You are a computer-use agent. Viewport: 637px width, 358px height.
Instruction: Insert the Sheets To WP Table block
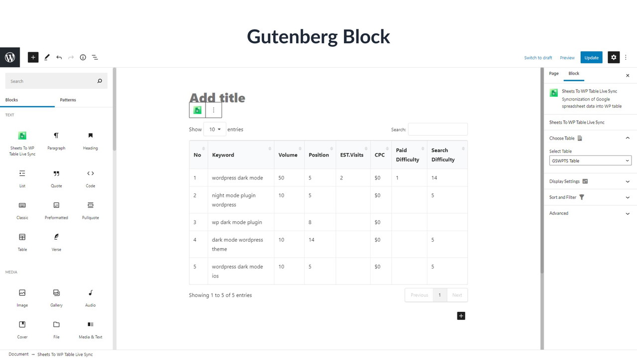pyautogui.click(x=22, y=141)
